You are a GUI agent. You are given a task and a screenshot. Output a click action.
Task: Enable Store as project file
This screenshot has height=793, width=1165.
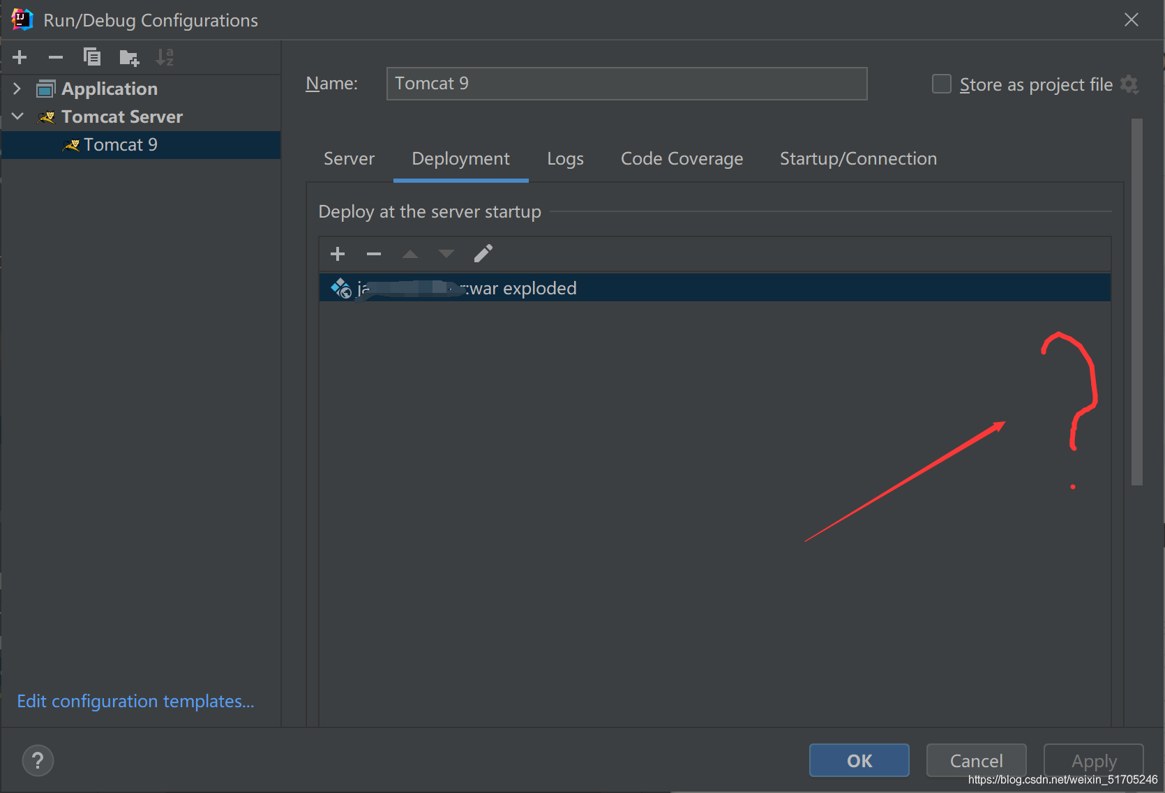[941, 83]
